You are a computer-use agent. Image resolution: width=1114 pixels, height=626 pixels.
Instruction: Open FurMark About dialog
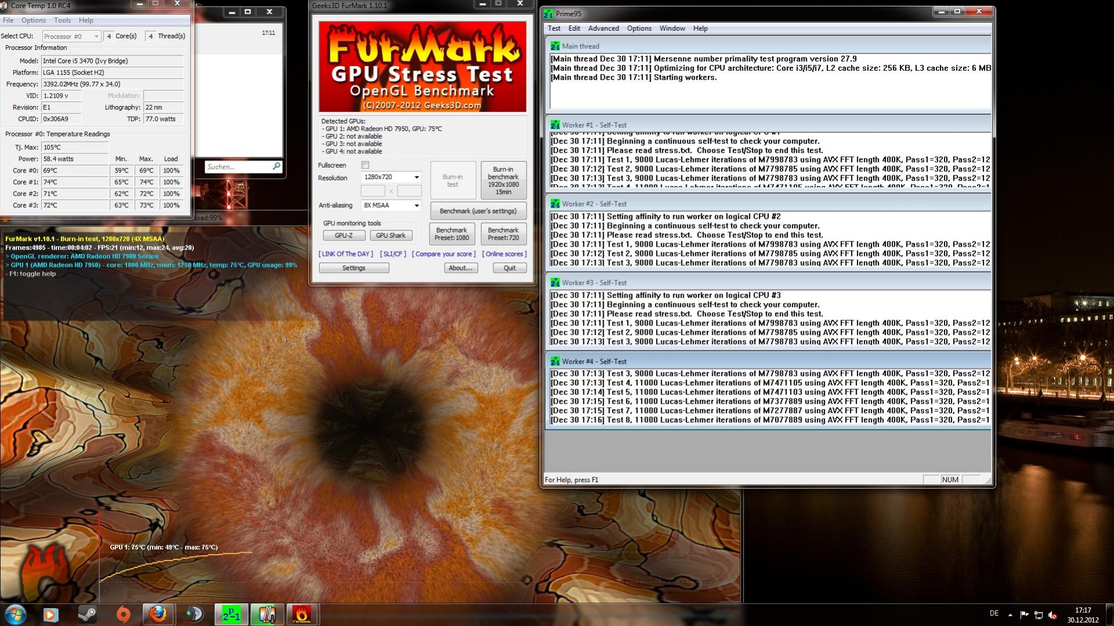[461, 268]
